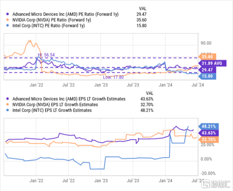Click the orange dot beside NVDA EPS LT Growth legend

(x=8, y=104)
